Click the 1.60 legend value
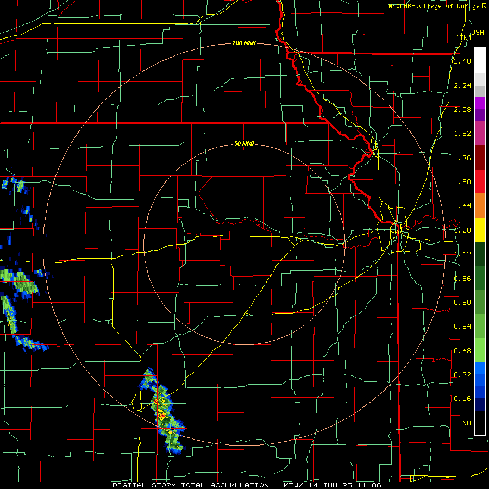This screenshot has width=489, height=489. 462,182
